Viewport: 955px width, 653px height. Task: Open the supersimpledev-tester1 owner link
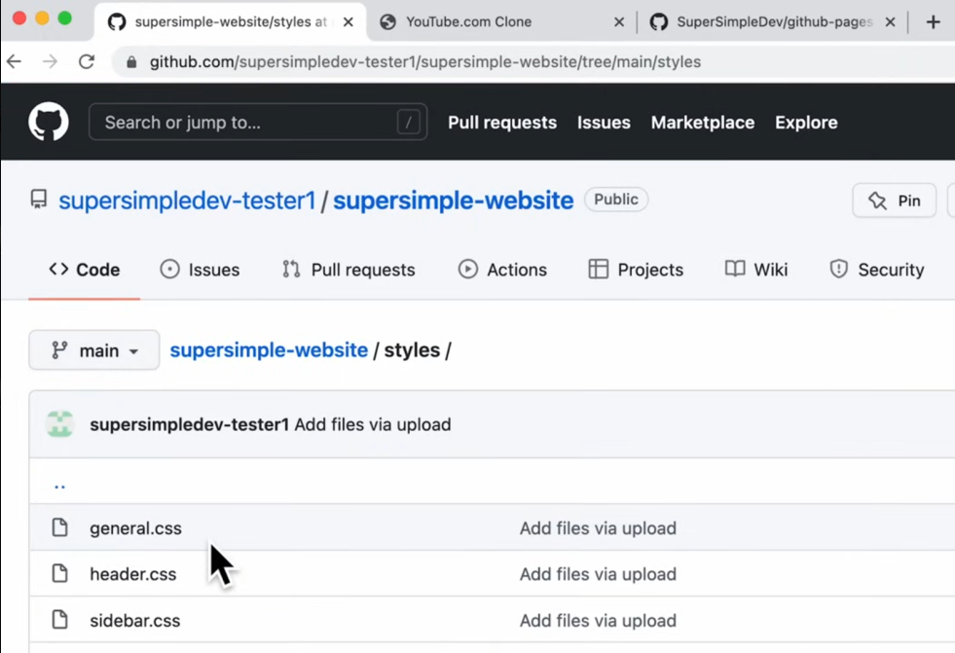point(187,200)
